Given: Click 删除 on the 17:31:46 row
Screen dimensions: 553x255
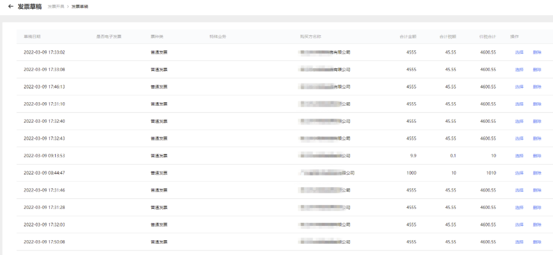Looking at the screenshot, I should [x=537, y=191].
